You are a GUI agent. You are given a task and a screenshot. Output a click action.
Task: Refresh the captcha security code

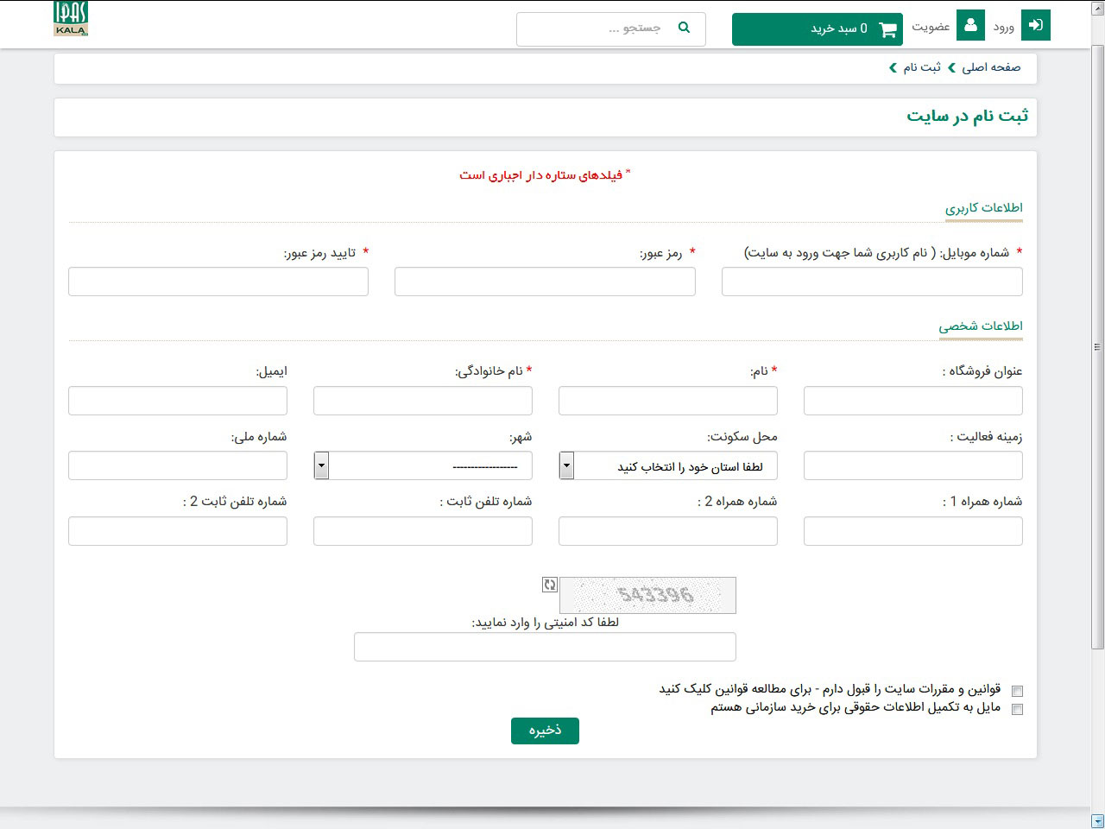click(550, 585)
